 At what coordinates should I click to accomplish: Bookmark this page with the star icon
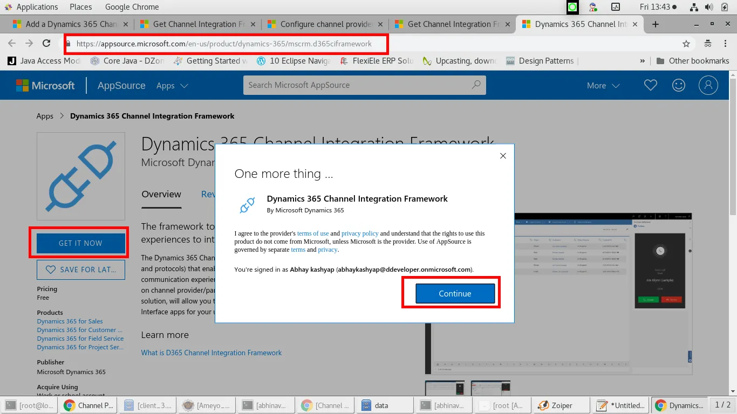coord(686,44)
